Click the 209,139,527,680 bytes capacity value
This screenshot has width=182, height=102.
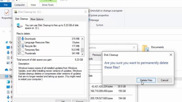tap(102, 98)
